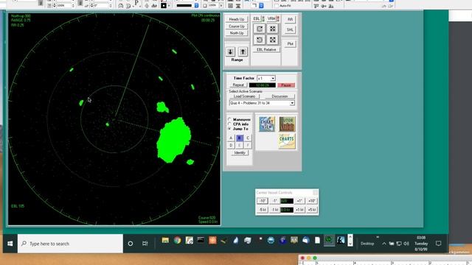Turn vessel course minus 1 degree
Screen dimensions: 472x265
(274, 201)
